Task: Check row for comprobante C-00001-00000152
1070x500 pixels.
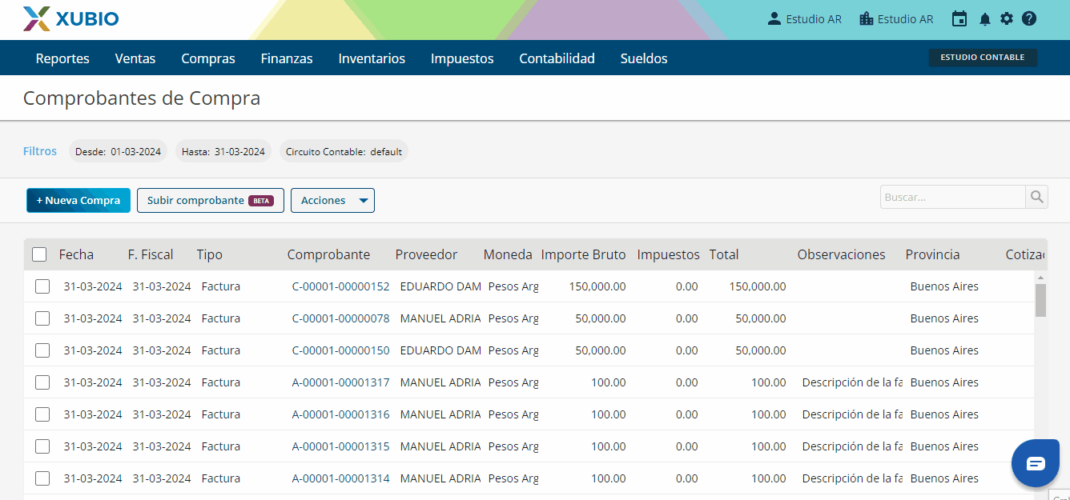Action: coord(42,286)
